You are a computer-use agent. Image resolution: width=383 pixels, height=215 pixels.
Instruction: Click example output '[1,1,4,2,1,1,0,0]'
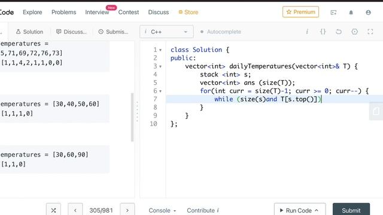(32, 63)
